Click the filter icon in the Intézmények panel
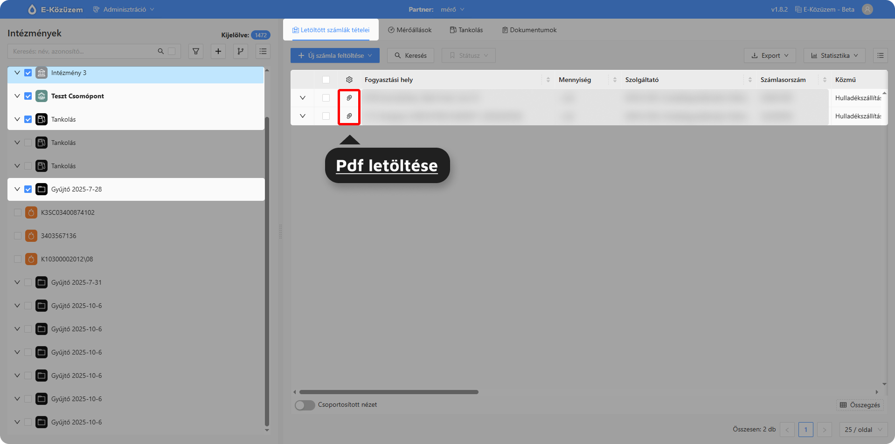 [196, 51]
